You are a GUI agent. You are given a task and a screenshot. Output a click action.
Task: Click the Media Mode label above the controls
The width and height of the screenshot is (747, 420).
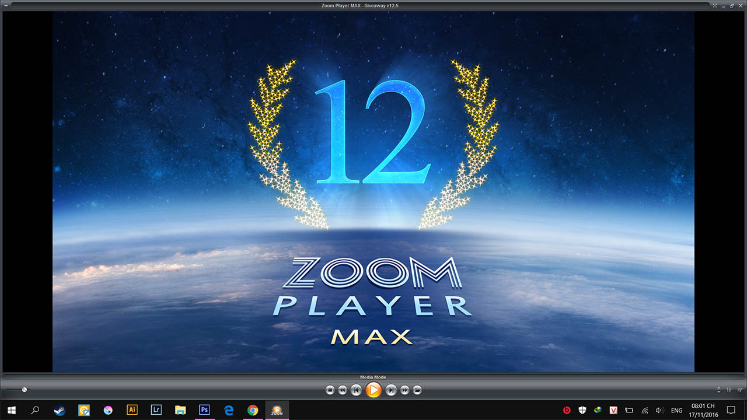point(373,377)
